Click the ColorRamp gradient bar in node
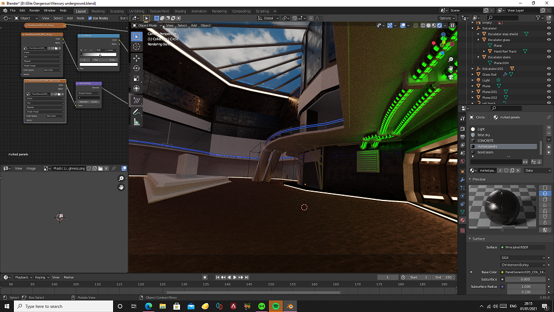The image size is (554, 312). [99, 55]
